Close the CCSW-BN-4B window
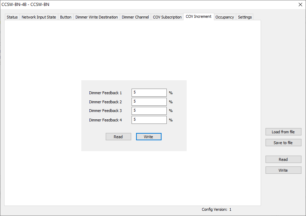 (x=300, y=5)
